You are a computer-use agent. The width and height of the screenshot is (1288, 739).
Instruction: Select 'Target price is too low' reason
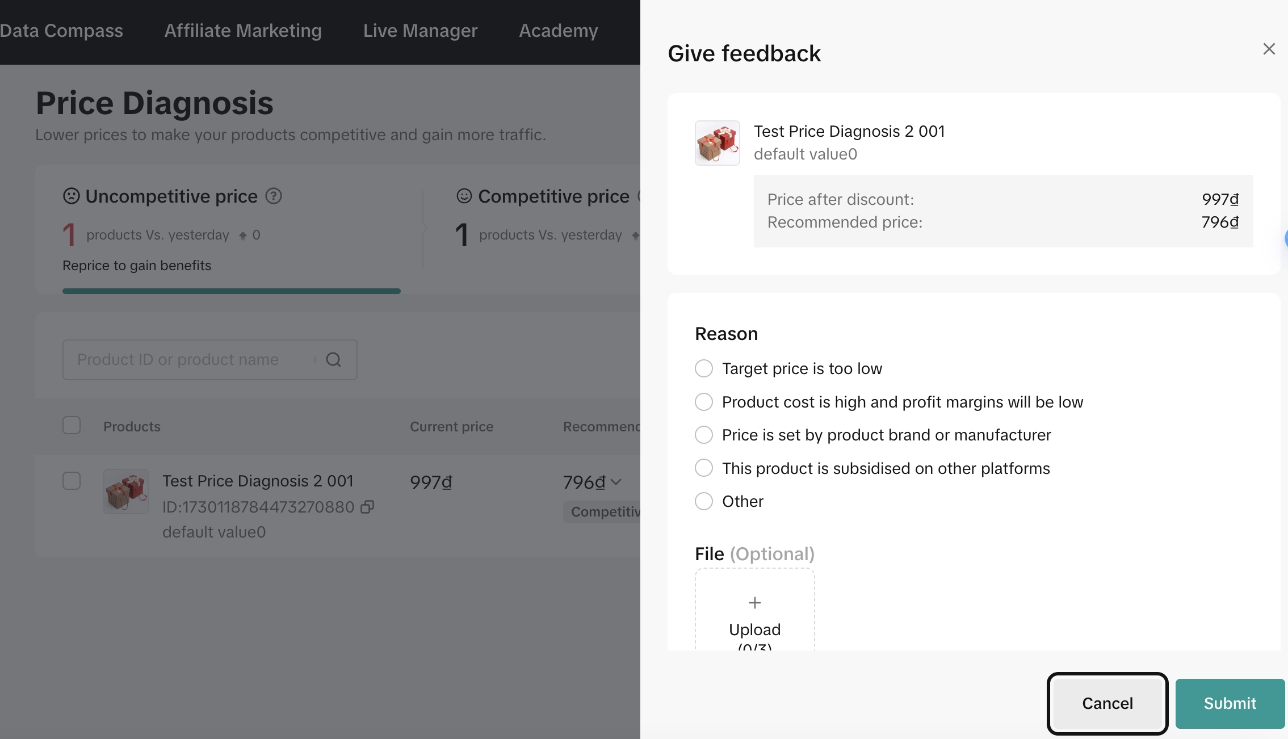pos(704,369)
